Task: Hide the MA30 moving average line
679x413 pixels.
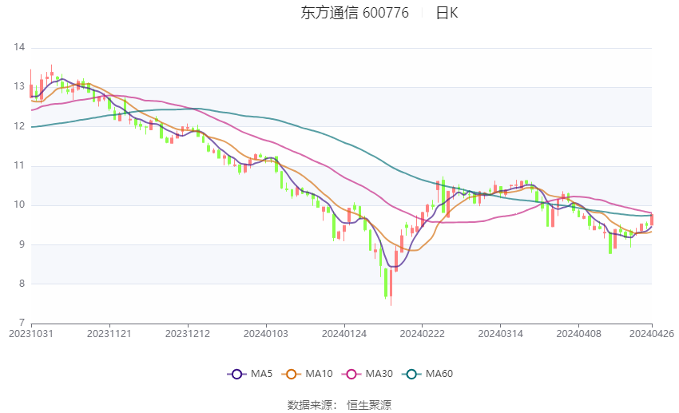Action: coord(367,373)
